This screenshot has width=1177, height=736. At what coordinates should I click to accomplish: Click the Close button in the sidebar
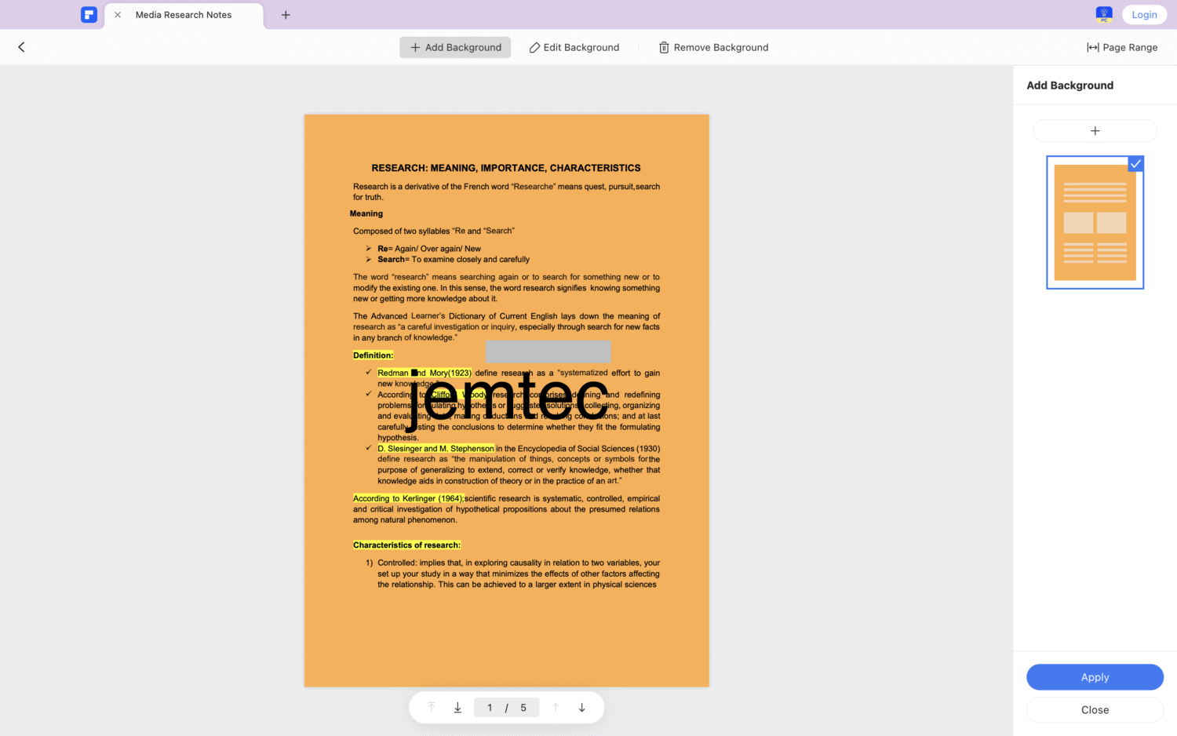(1095, 709)
